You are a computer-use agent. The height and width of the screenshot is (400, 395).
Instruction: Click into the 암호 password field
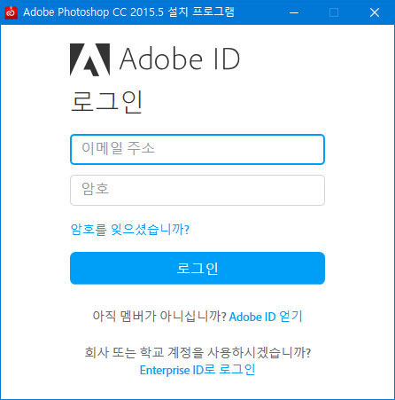pos(197,190)
